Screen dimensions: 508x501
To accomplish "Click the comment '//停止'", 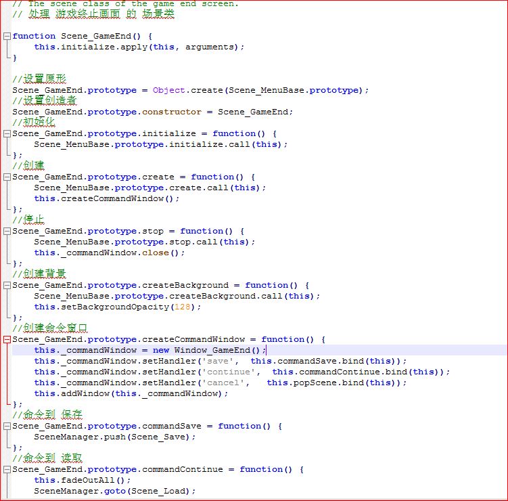I will 28,219.
